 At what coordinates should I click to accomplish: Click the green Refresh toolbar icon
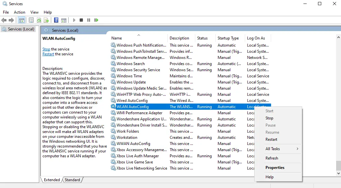[39, 20]
